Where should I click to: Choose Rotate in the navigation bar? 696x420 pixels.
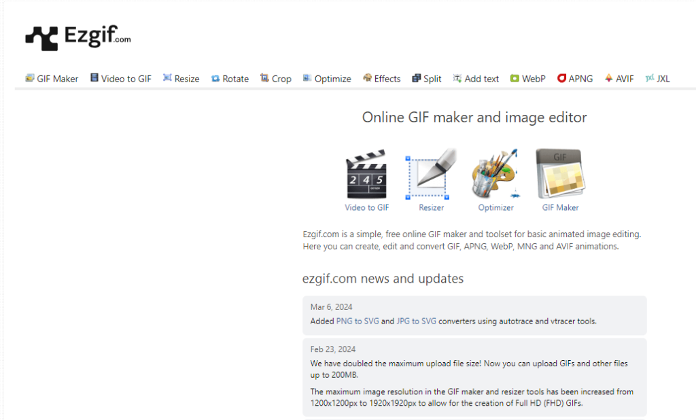click(x=230, y=79)
